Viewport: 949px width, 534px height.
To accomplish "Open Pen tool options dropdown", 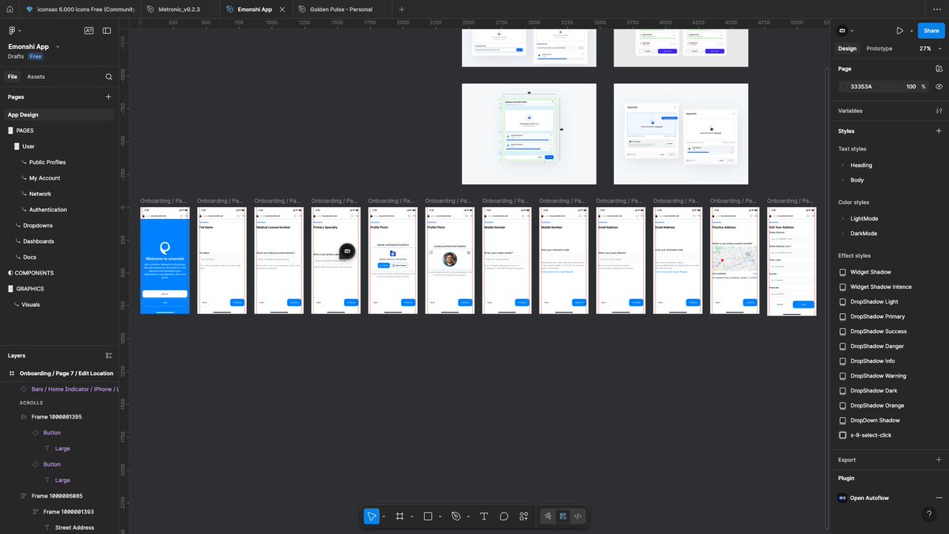I will point(467,517).
